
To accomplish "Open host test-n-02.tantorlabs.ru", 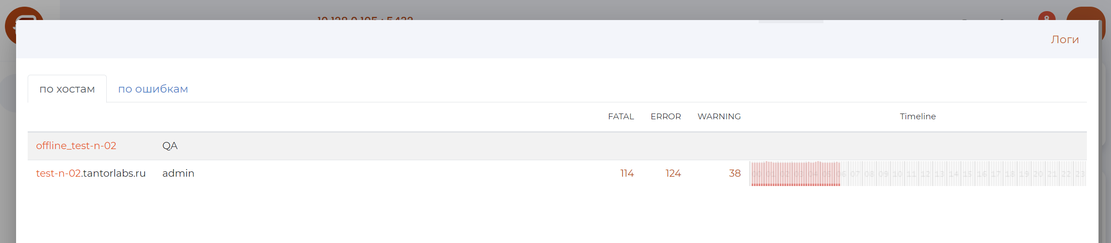I will (x=91, y=174).
